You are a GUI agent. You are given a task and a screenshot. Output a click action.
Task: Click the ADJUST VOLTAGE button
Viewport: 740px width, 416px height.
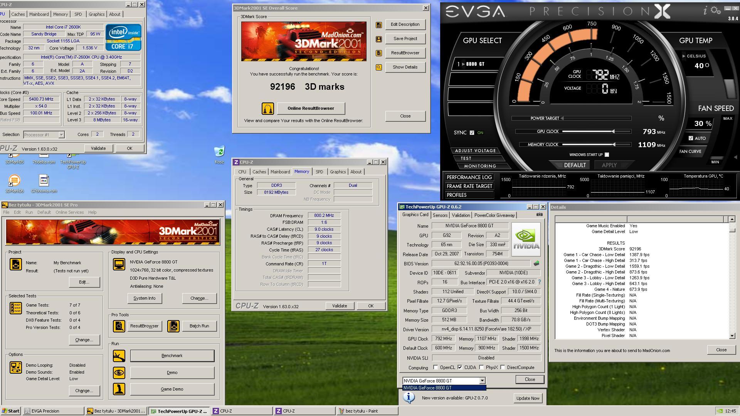pos(475,151)
